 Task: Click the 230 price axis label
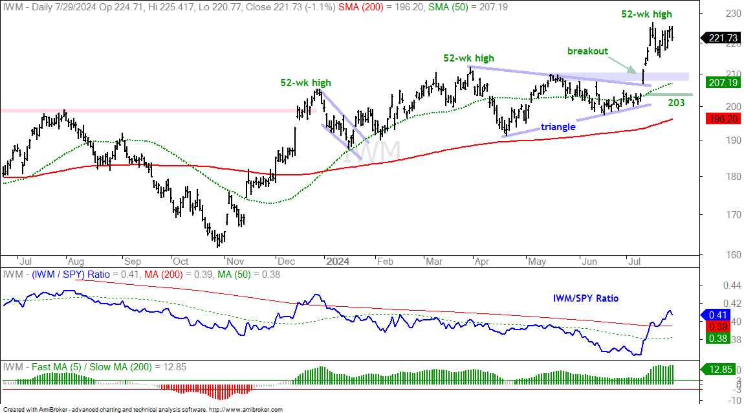click(732, 14)
